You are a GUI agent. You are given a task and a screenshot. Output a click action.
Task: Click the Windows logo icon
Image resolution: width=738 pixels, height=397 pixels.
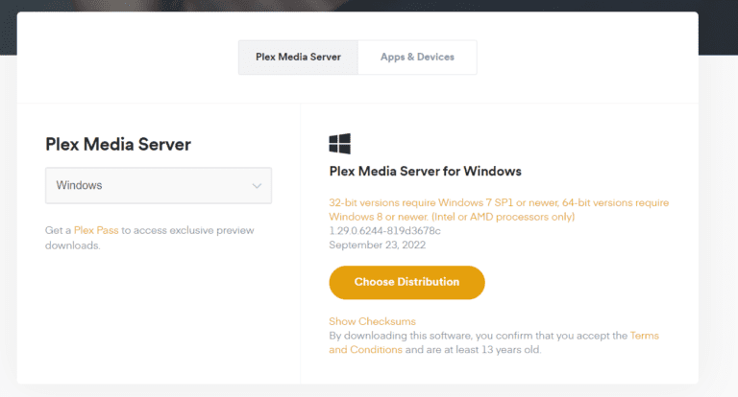click(339, 144)
